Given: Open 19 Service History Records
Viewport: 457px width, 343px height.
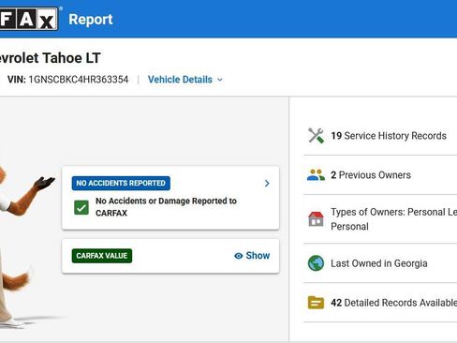Looking at the screenshot, I should pos(380,136).
